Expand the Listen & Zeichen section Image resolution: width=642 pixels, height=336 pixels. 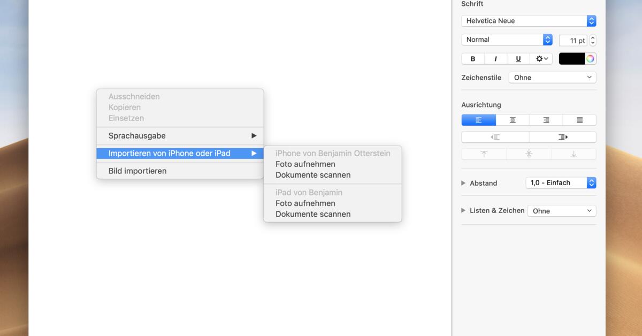pos(463,210)
